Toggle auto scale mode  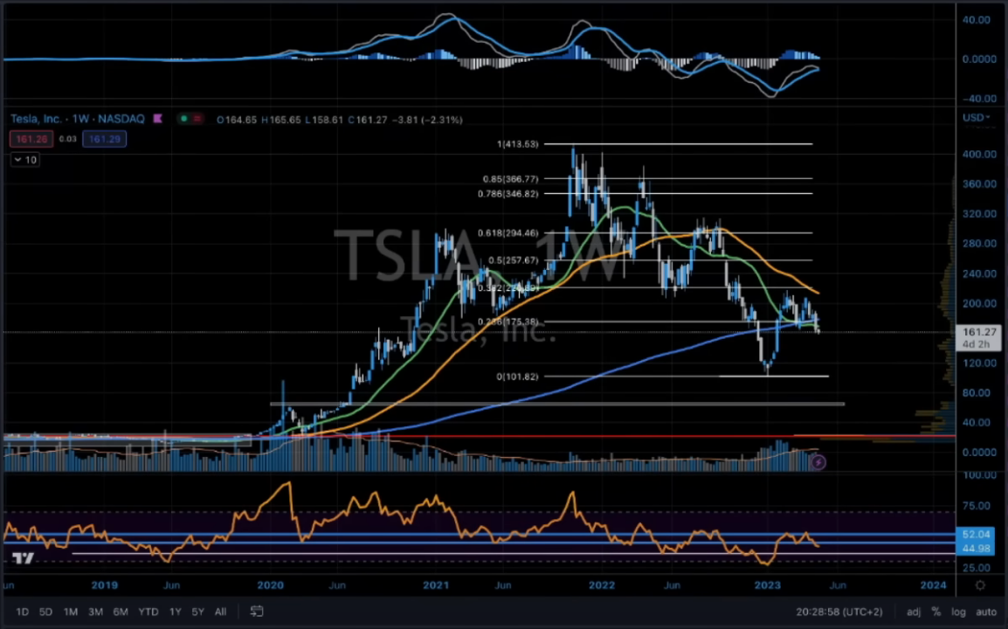[x=985, y=612]
